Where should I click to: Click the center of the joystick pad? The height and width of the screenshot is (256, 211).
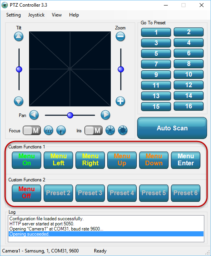[x=70, y=69]
